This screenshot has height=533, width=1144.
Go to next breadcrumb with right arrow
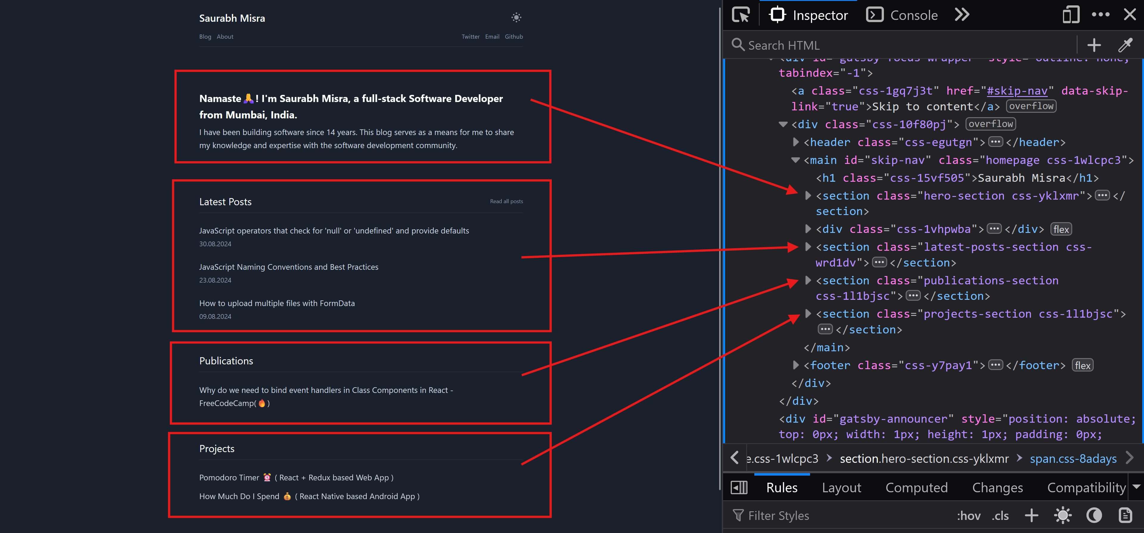(1130, 458)
